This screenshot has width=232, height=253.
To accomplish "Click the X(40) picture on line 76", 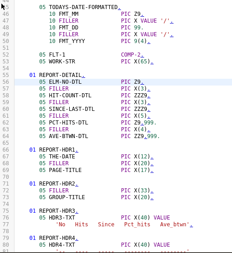I will 142,218.
